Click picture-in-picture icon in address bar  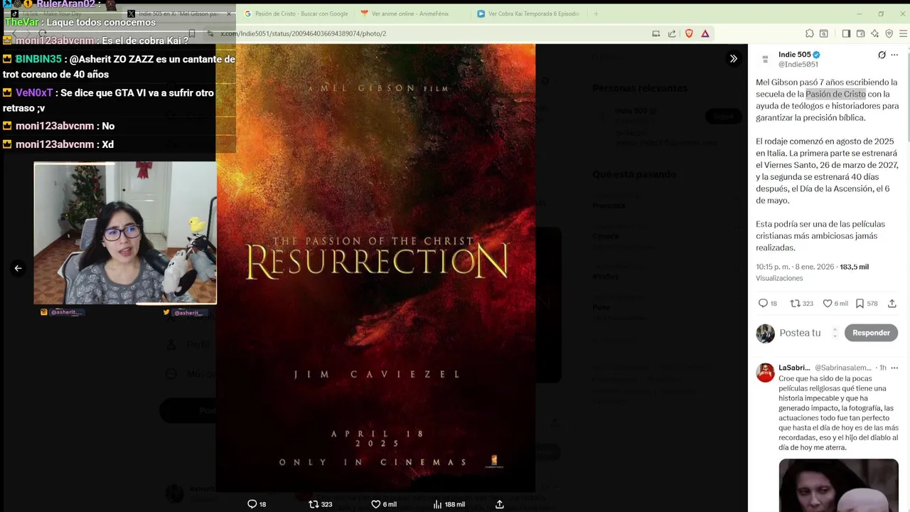tap(655, 33)
